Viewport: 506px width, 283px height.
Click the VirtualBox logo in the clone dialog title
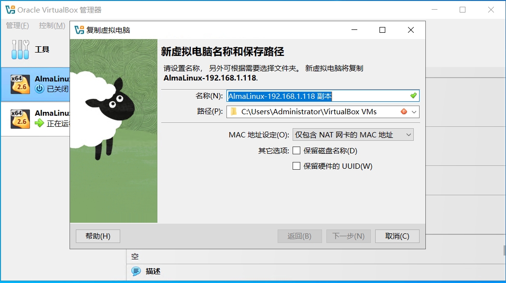[79, 30]
